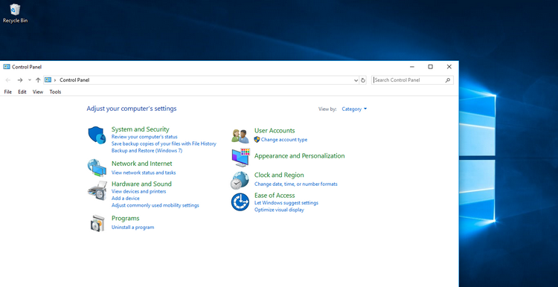Screen dimensions: 558x287
Task: Click Save backup copies with File History
Action: point(164,143)
